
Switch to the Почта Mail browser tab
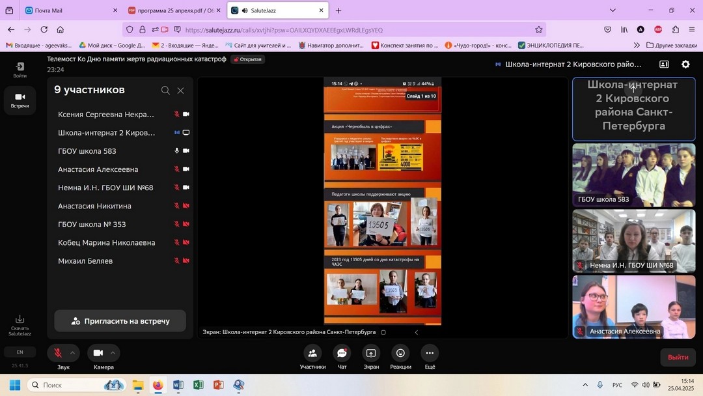70,10
